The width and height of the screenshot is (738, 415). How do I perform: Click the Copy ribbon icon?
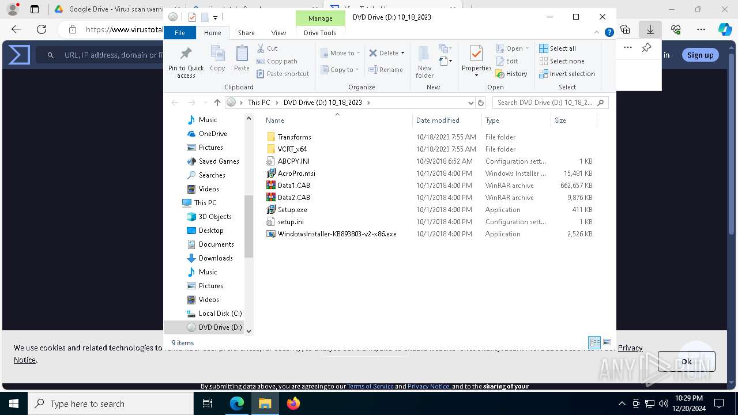(217, 54)
